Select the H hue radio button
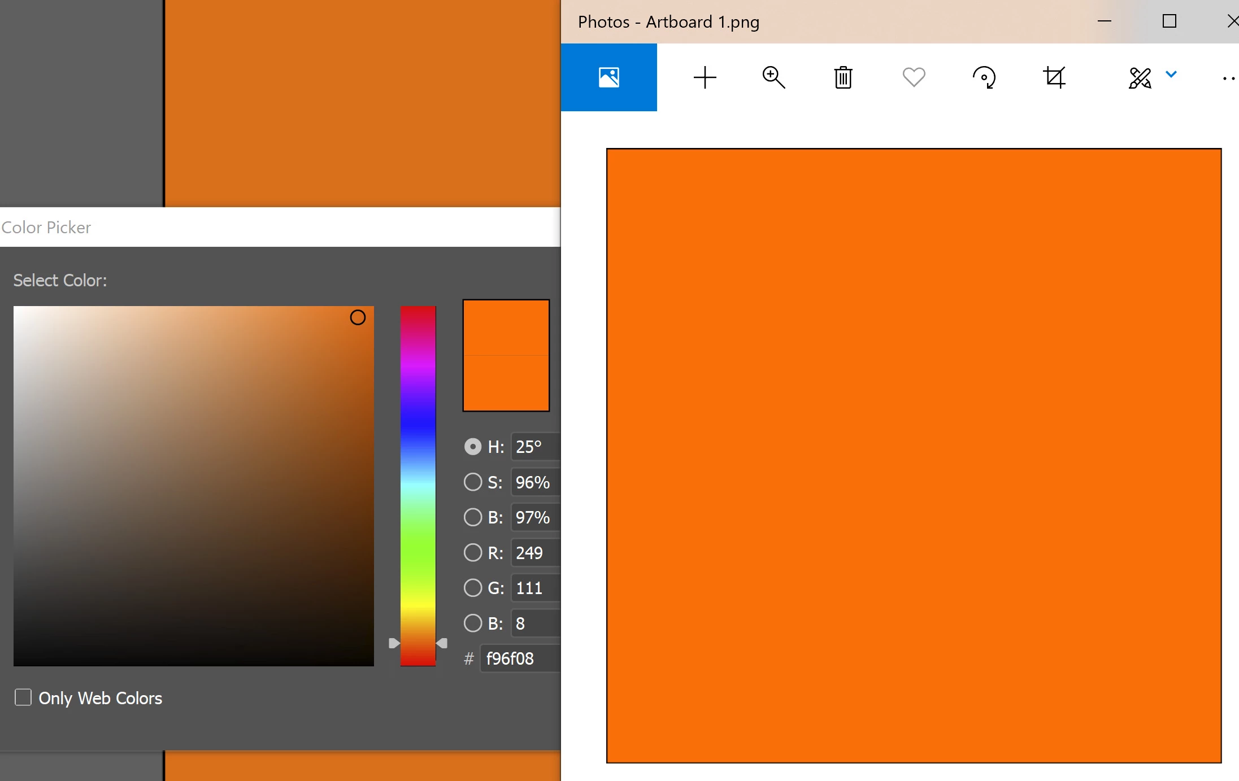The width and height of the screenshot is (1239, 781). coord(472,447)
